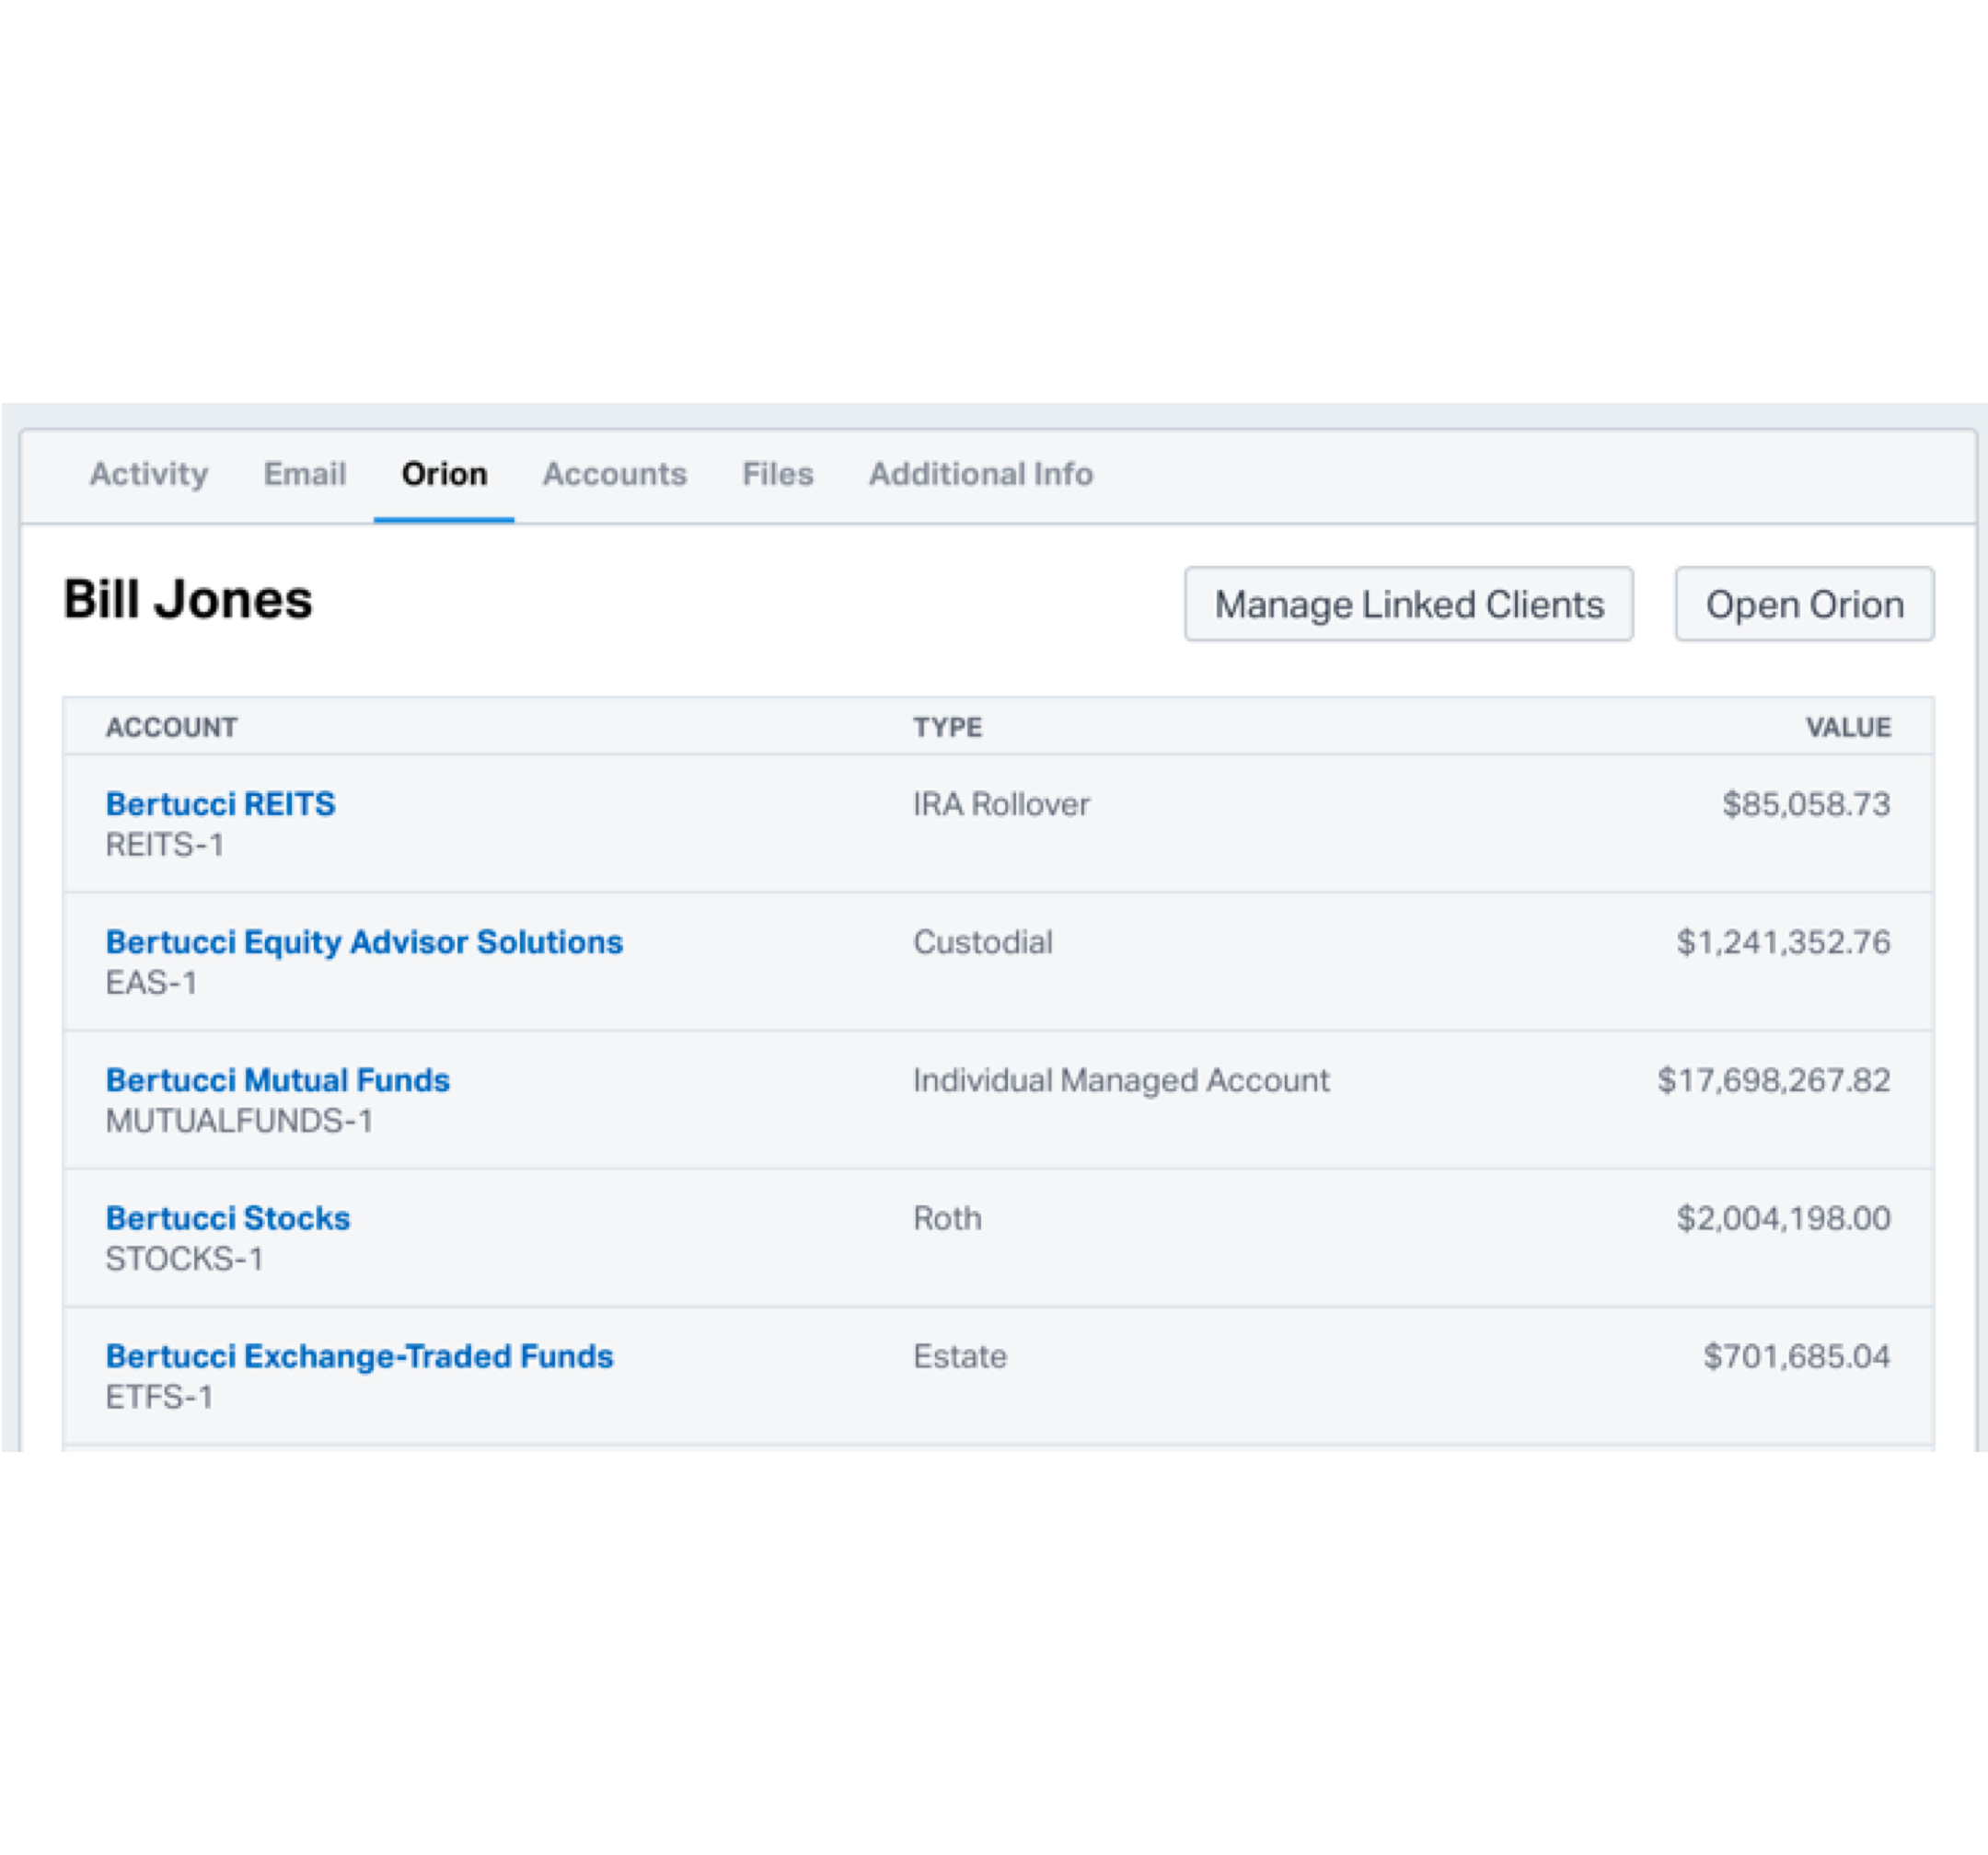Click account number MUTUALFUNDS-1
This screenshot has width=1988, height=1855.
pos(240,1120)
